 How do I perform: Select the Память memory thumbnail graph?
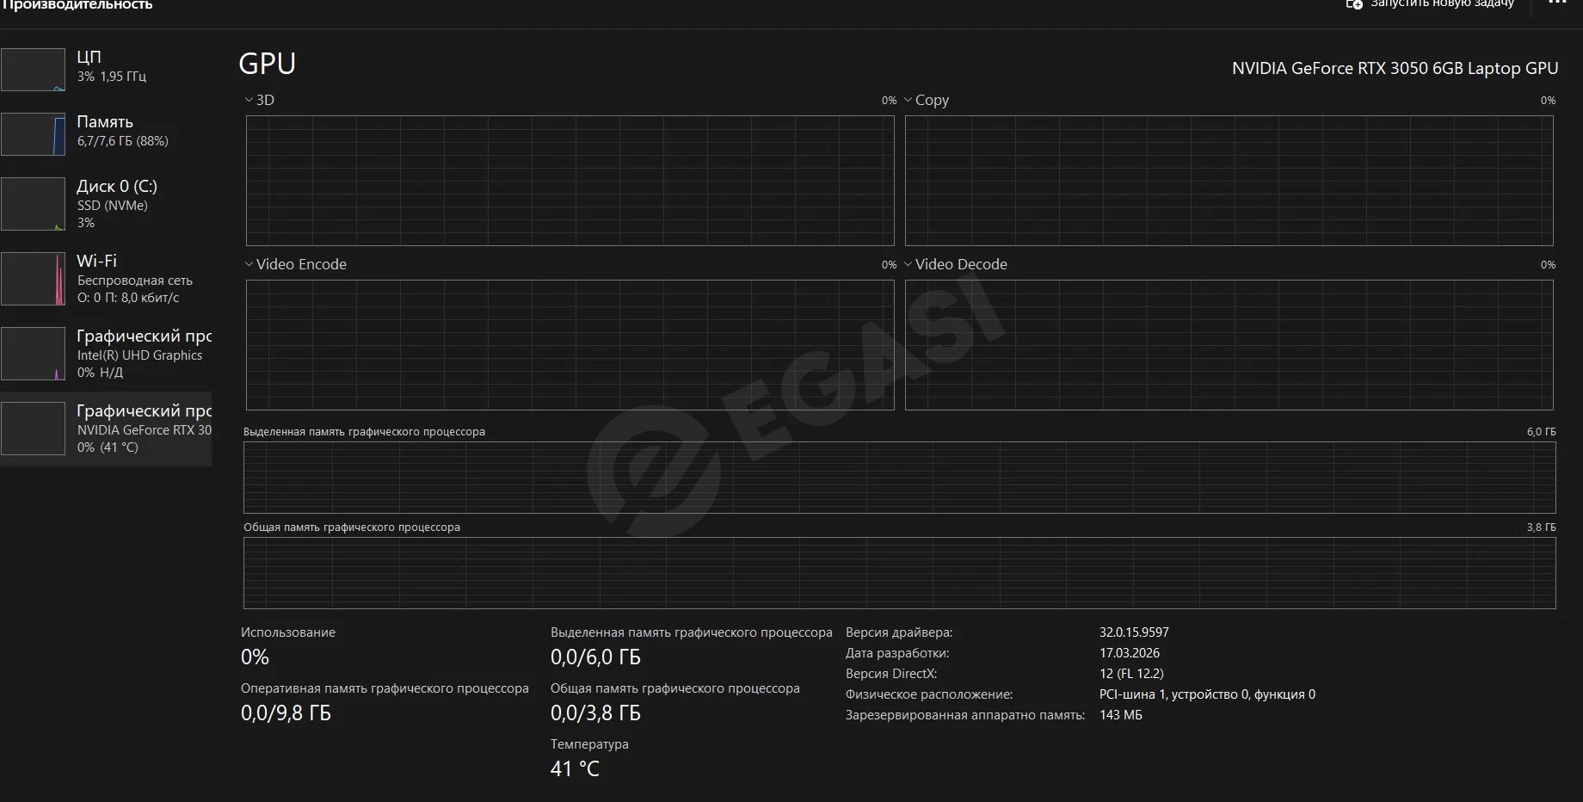(33, 134)
